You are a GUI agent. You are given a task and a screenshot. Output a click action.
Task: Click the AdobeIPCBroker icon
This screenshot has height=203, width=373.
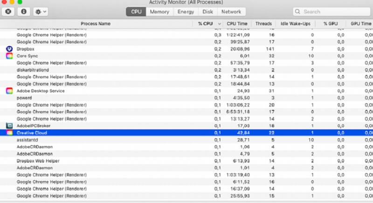[x=9, y=126]
